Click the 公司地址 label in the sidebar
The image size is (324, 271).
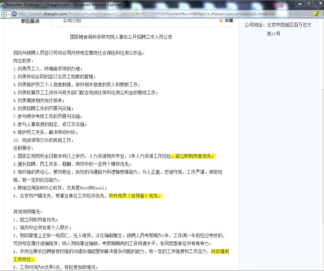(255, 25)
